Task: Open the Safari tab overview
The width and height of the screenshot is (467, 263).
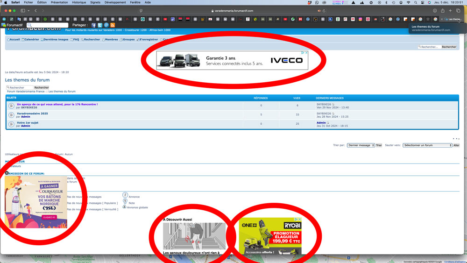Action: 458,10
